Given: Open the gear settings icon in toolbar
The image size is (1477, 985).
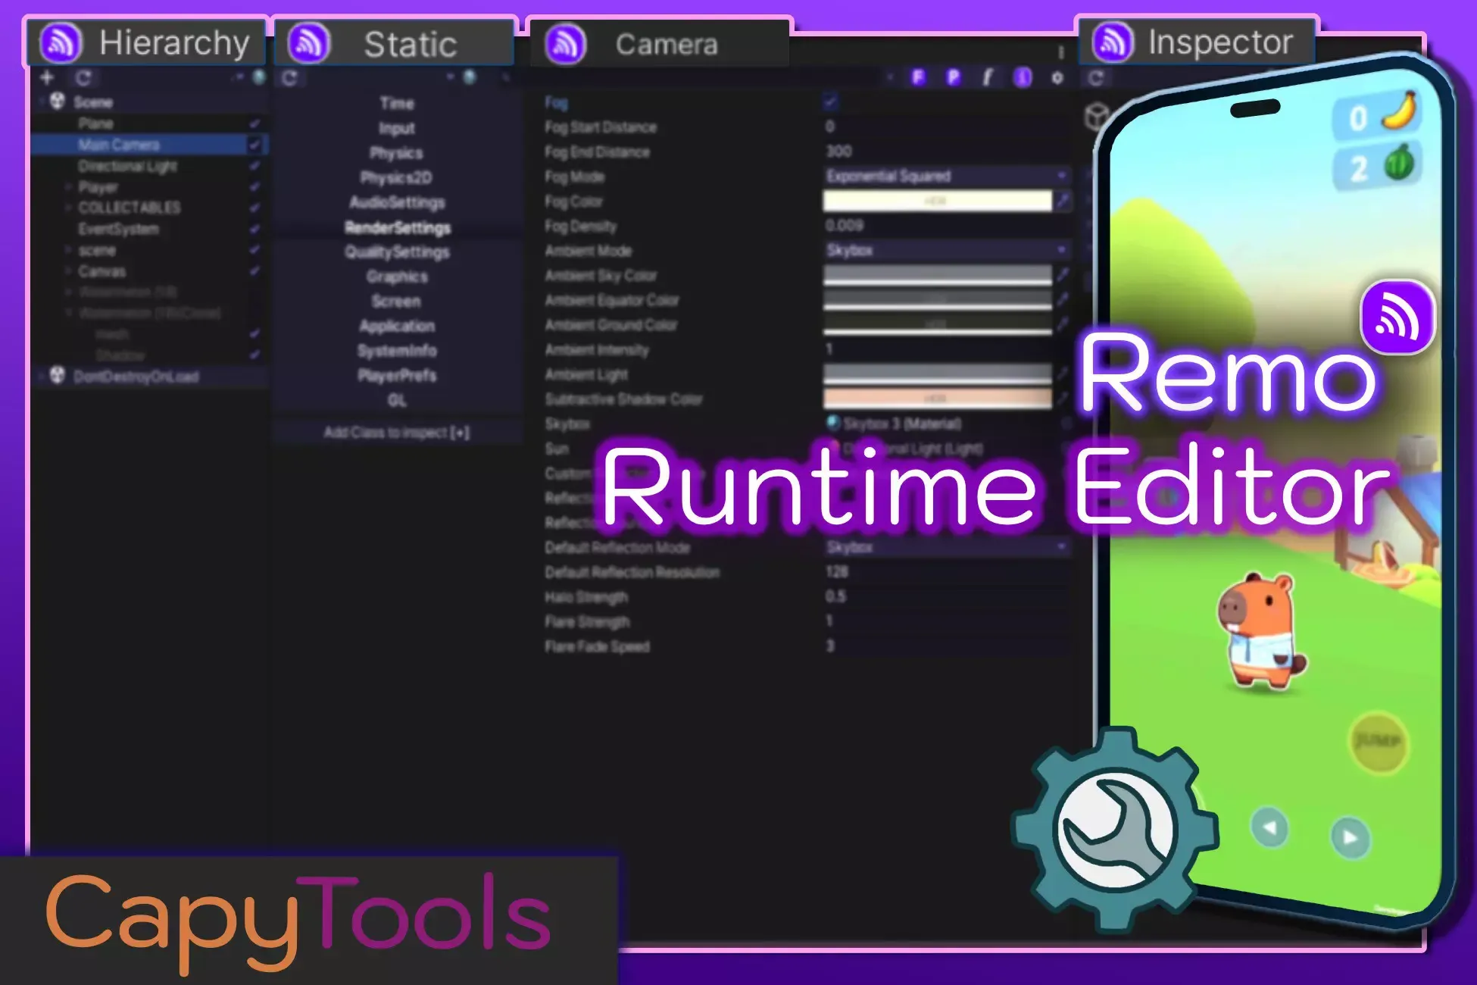Looking at the screenshot, I should [x=1057, y=77].
